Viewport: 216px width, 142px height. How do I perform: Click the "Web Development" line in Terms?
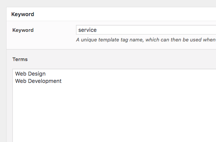(38, 81)
